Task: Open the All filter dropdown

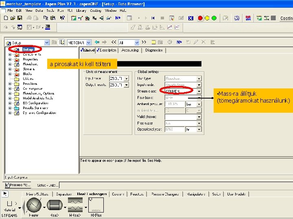Action: pyautogui.click(x=137, y=43)
